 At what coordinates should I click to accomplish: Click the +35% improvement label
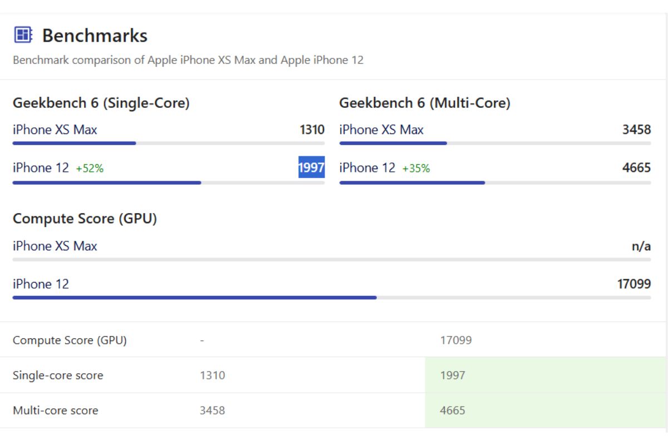(416, 168)
